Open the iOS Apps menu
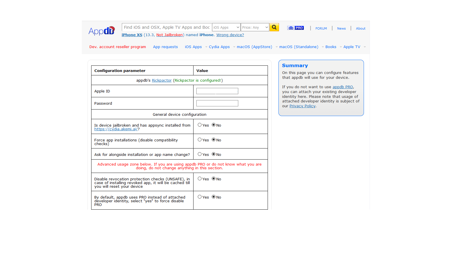Viewport: 456px width, 256px height. tap(193, 47)
